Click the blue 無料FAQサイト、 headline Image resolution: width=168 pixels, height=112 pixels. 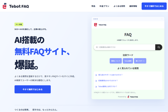(42, 52)
